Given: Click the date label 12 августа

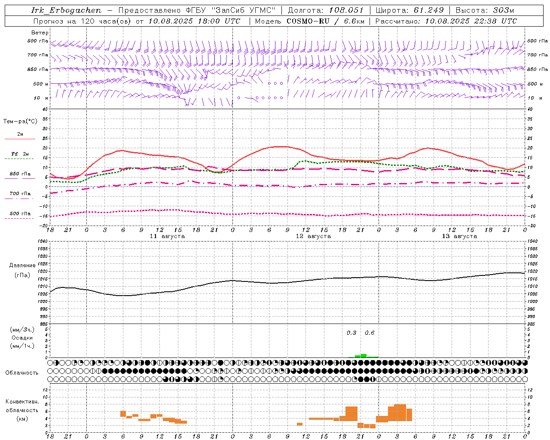Looking at the screenshot, I should pos(313,236).
